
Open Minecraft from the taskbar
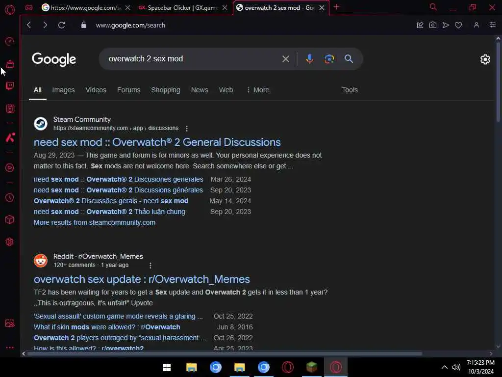[311, 367]
